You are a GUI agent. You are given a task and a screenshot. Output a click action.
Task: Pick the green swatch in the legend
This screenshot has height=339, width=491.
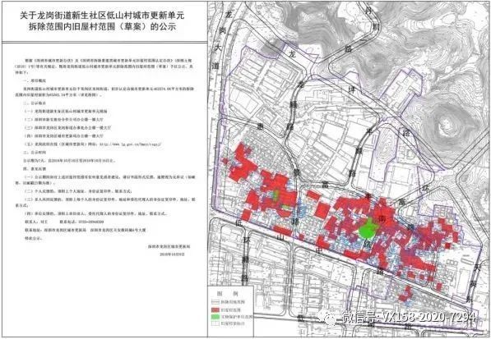[215, 317]
